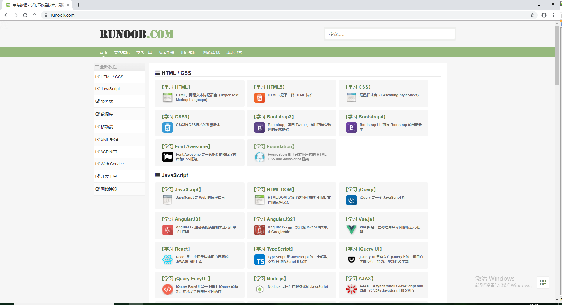This screenshot has width=562, height=305.
Task: Open the 菜鸟笔记 navigation item
Action: pos(122,53)
